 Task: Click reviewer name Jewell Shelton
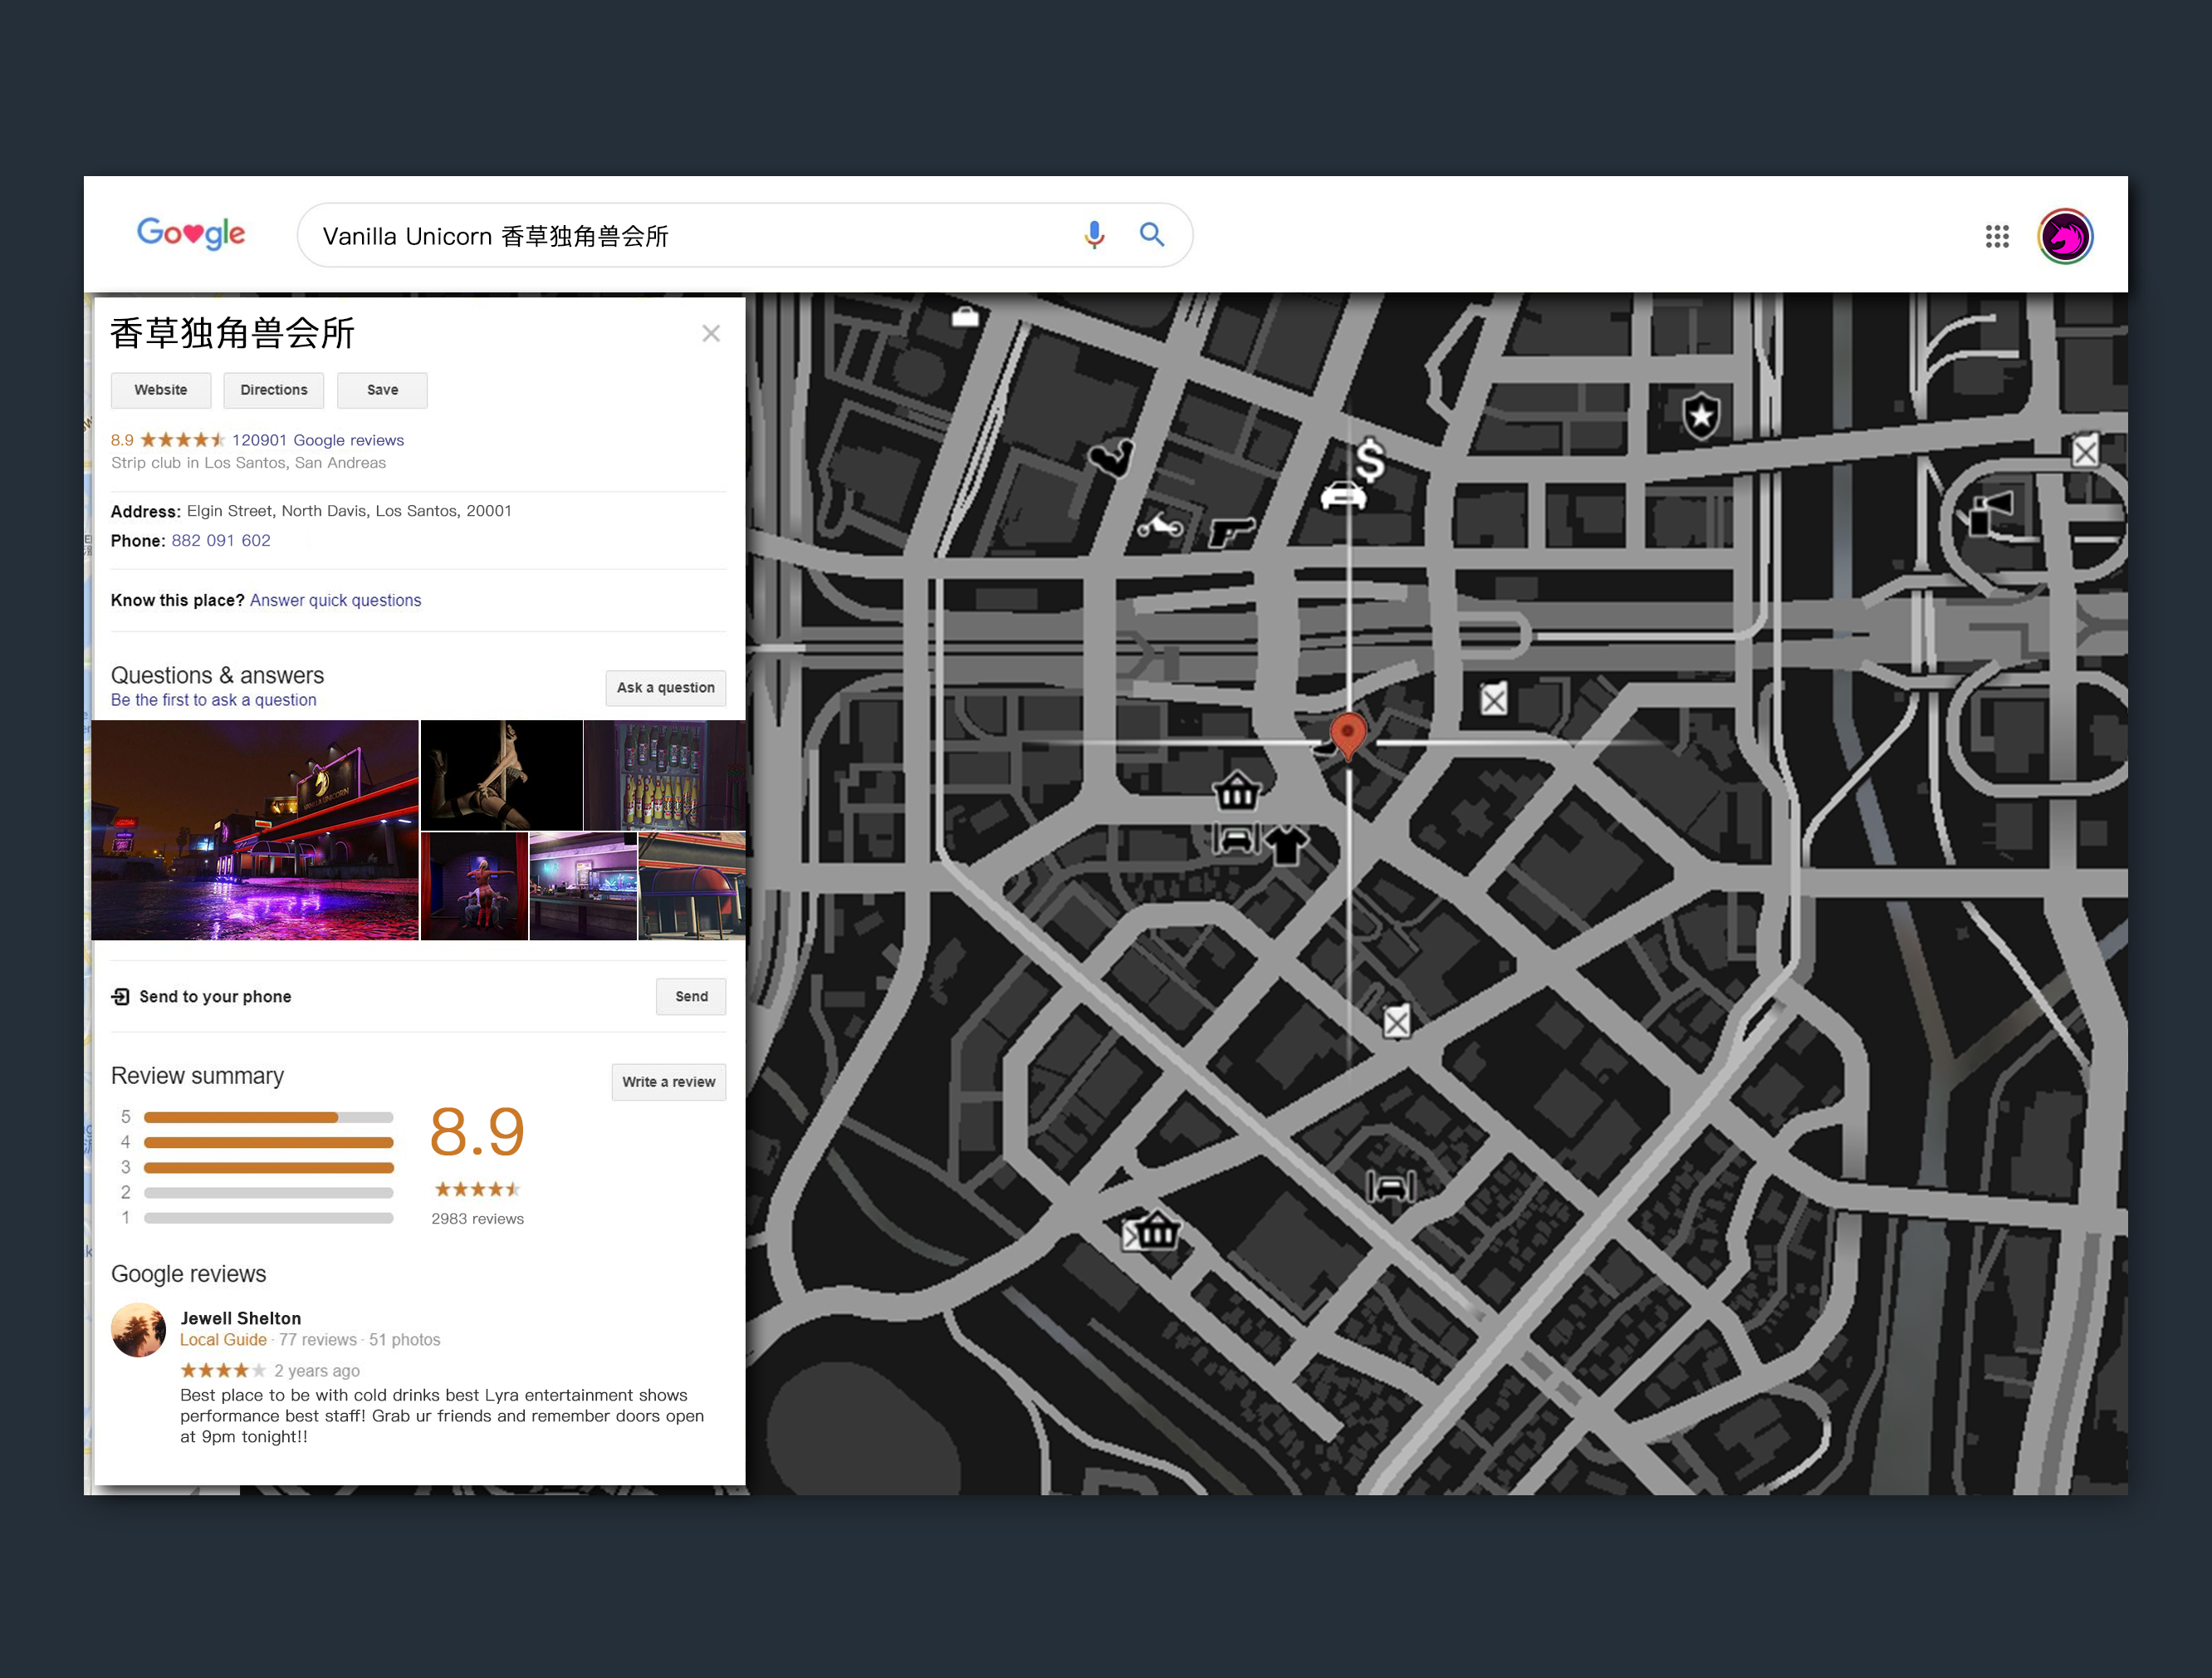[241, 1319]
